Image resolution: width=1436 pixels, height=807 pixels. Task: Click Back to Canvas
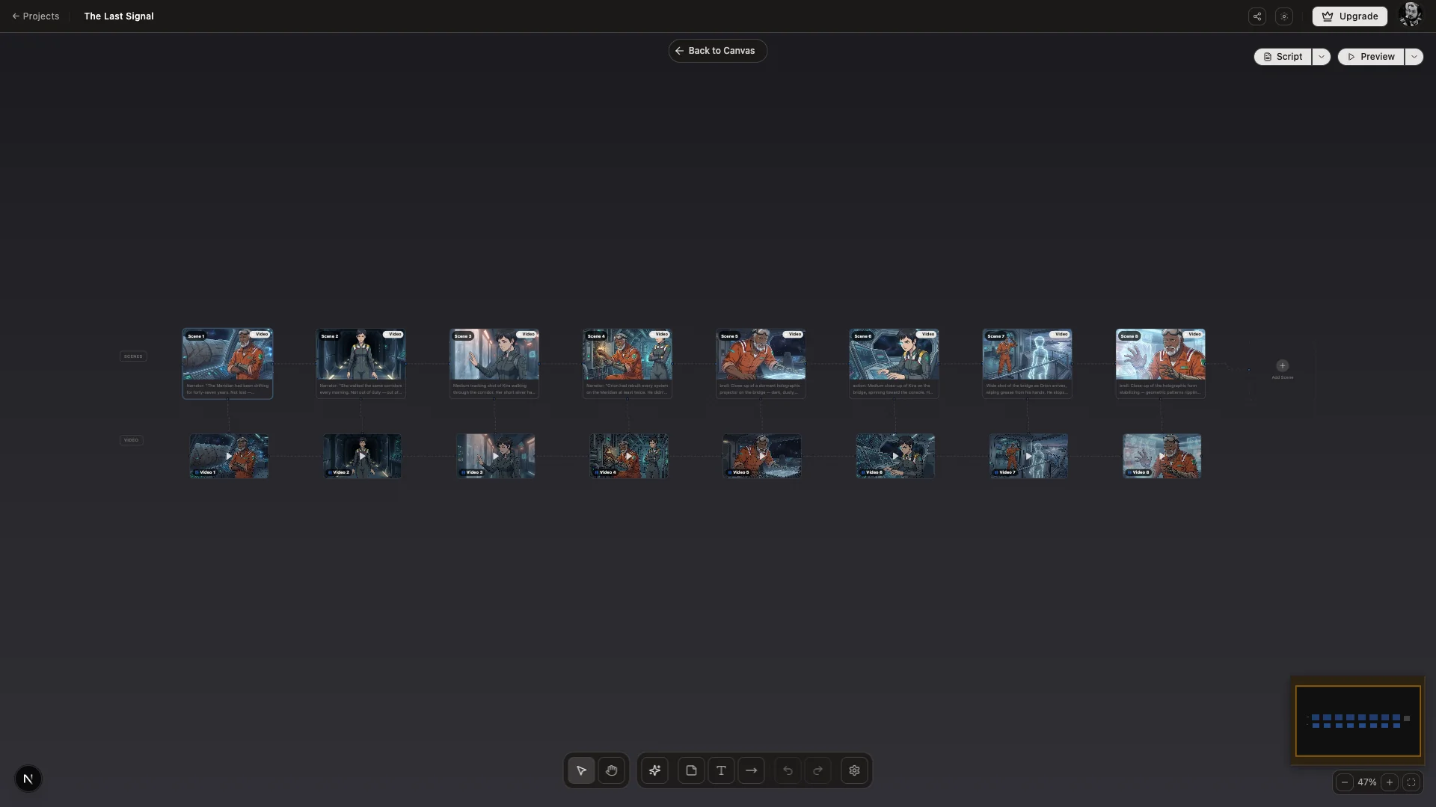(x=717, y=51)
